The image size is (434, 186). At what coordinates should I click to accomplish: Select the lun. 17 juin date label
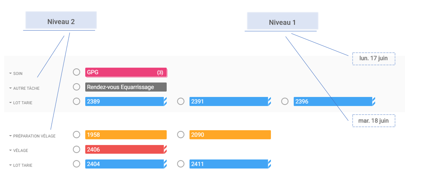tap(374, 59)
